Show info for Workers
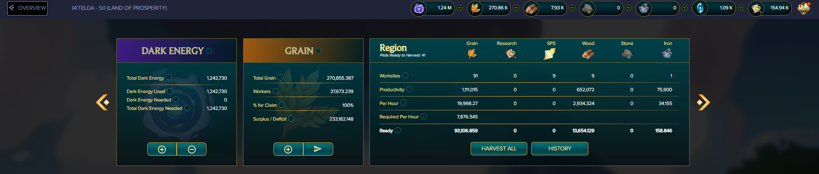This screenshot has height=174, width=819. [x=275, y=91]
